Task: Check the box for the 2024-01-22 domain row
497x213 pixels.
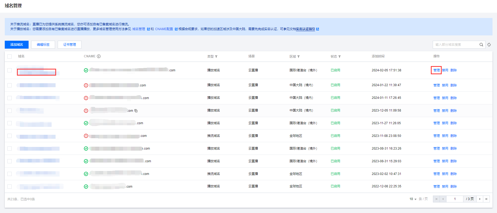Action: coord(10,85)
